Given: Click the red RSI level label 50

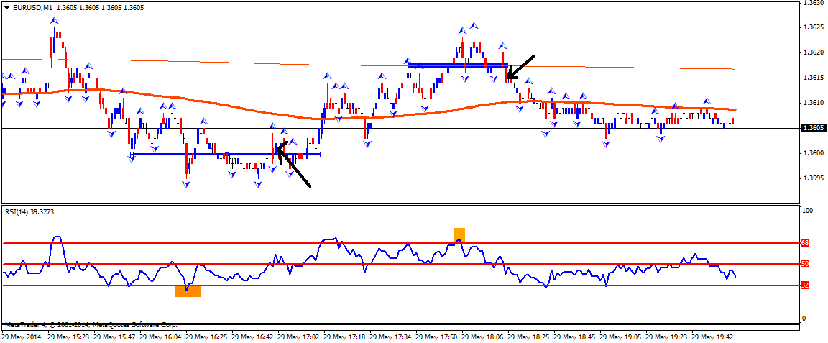Looking at the screenshot, I should pyautogui.click(x=805, y=264).
